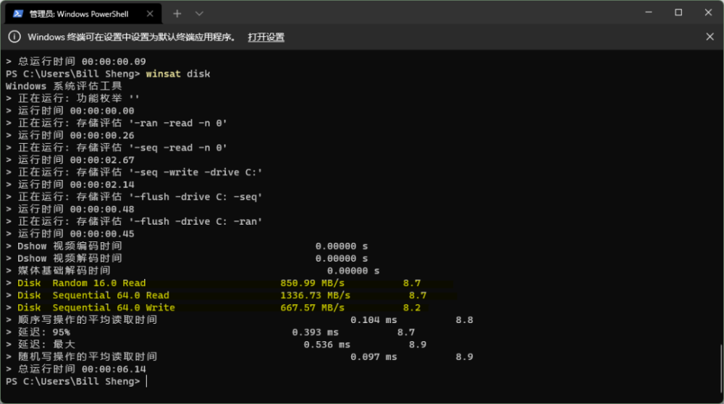The image size is (724, 404).
Task: Select the 管理员: Windows PowerShell tab title
Action: point(79,13)
